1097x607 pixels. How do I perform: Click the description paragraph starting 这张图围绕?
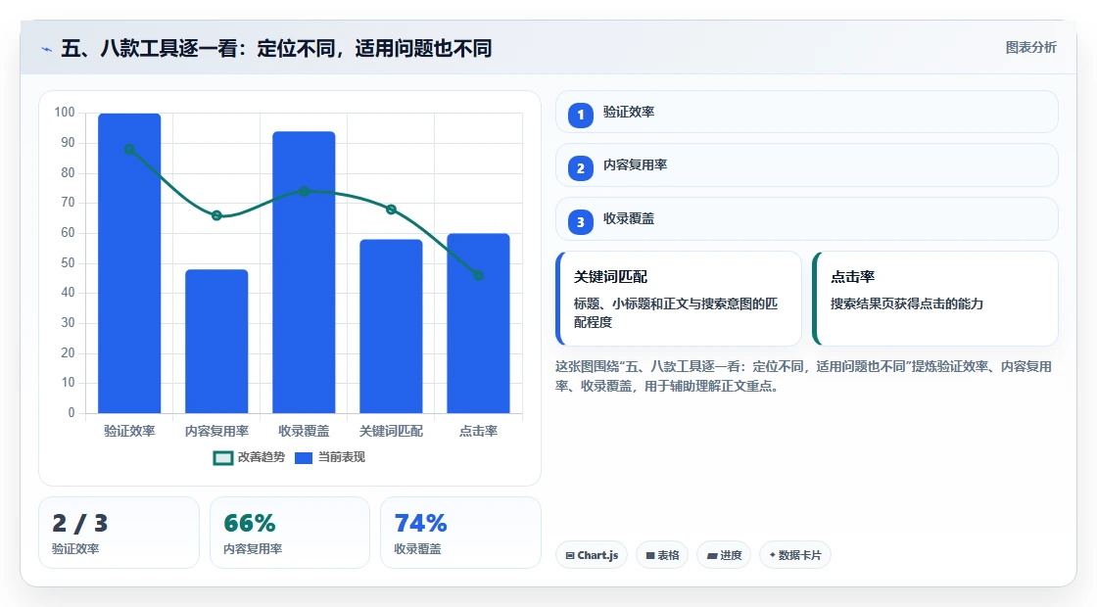click(x=804, y=376)
